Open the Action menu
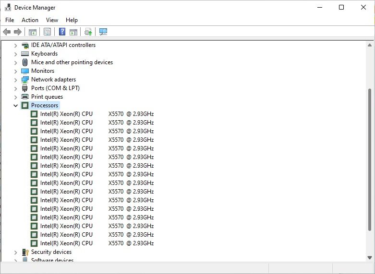Viewport: 375px width, 274px height. pos(30,20)
